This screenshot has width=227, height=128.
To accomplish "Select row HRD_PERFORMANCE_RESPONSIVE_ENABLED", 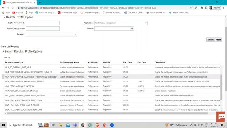I will tap(111, 96).
